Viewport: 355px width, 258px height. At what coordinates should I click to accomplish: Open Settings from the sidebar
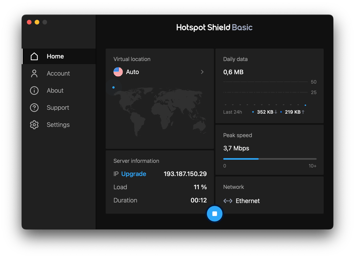(59, 125)
